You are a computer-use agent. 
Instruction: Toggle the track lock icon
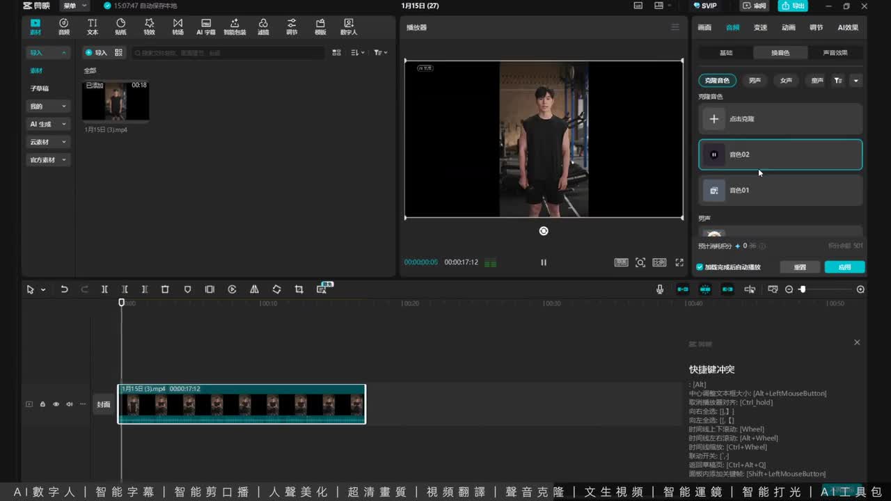tap(42, 404)
